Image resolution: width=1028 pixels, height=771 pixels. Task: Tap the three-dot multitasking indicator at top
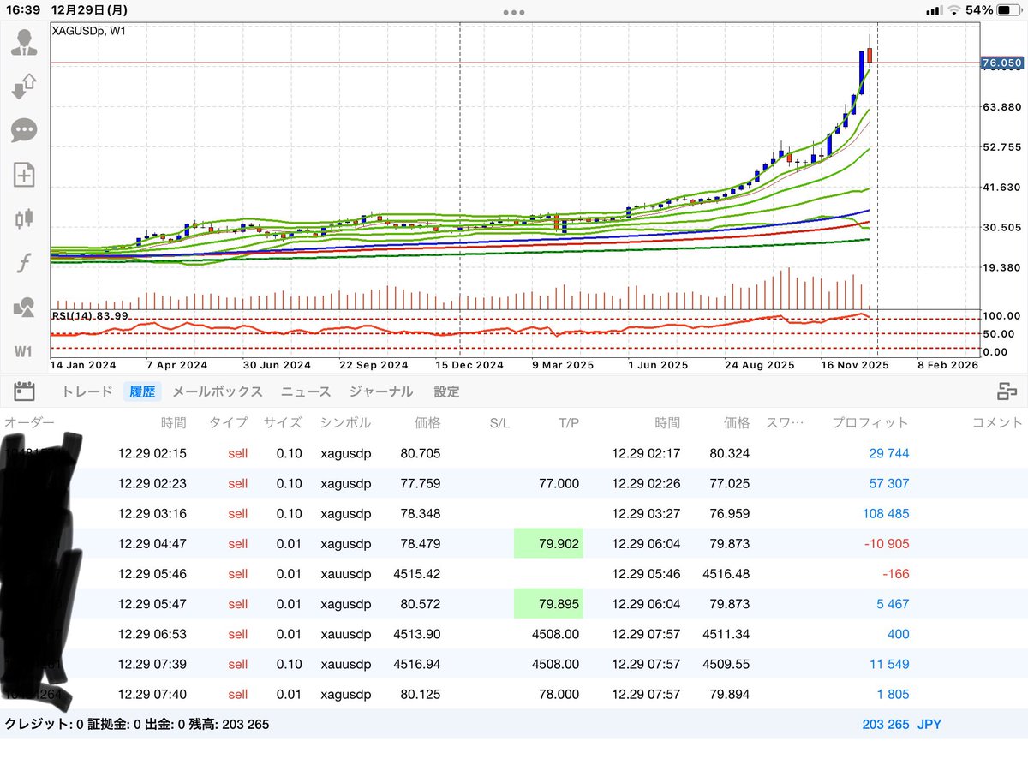point(514,12)
